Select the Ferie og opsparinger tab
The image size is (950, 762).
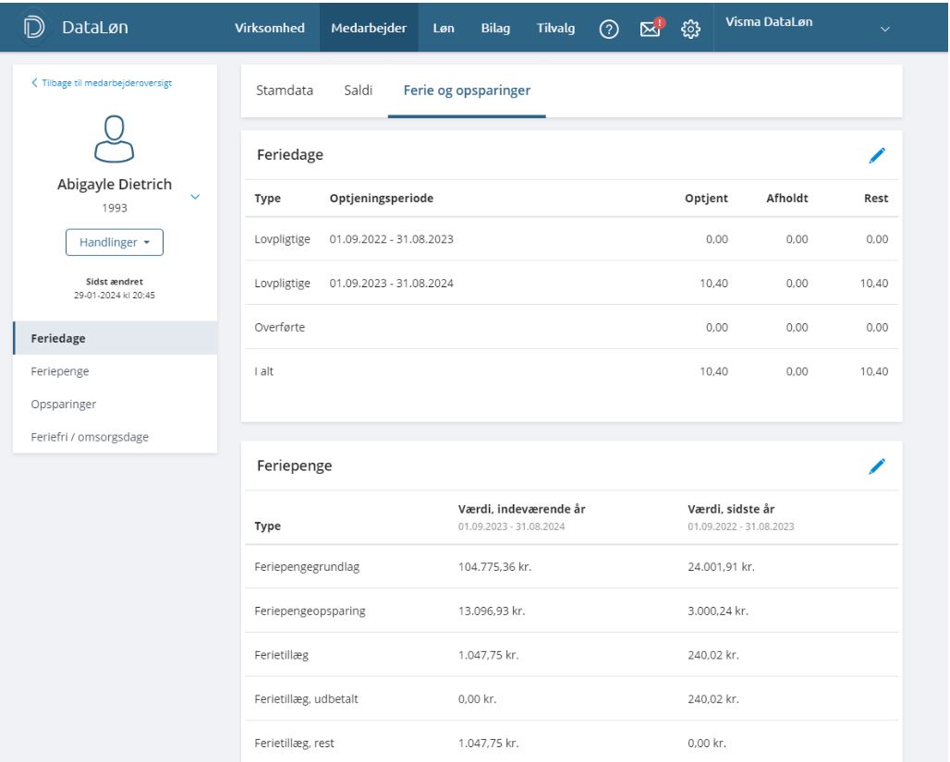pyautogui.click(x=467, y=91)
